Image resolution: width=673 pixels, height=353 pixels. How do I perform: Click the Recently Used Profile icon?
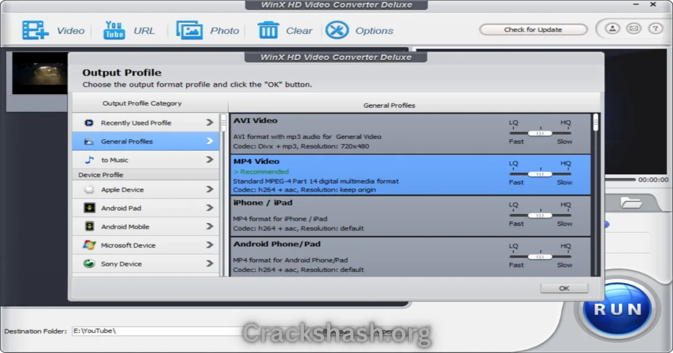point(89,123)
